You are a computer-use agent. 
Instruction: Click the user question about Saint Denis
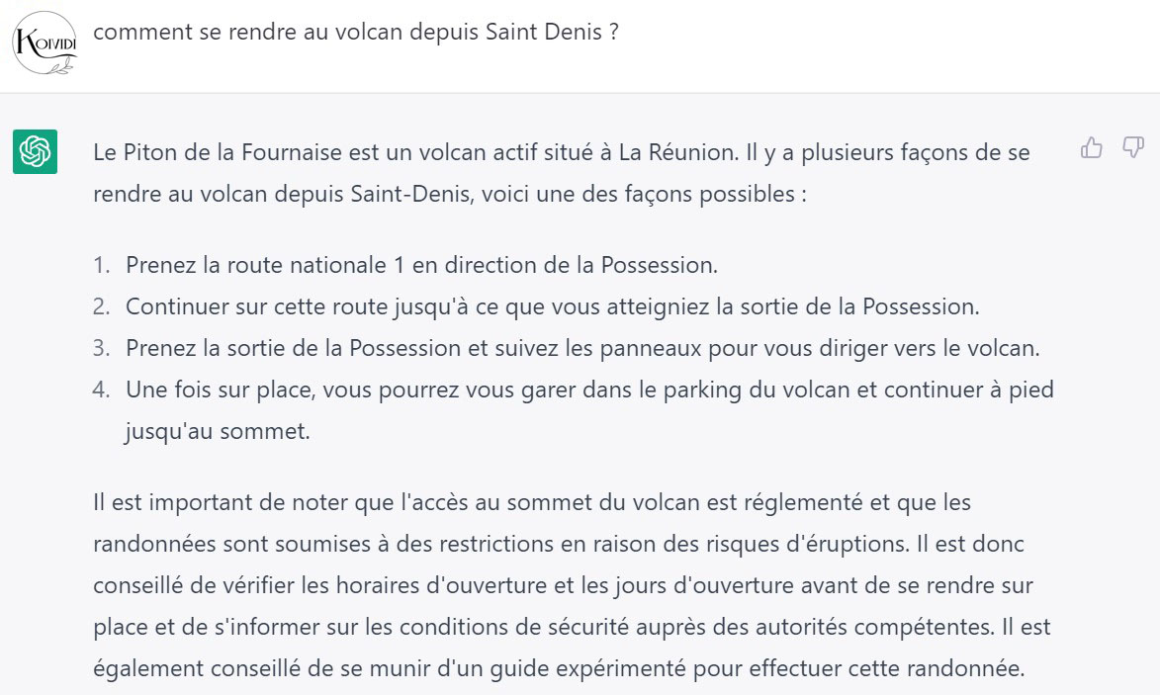[x=356, y=32]
